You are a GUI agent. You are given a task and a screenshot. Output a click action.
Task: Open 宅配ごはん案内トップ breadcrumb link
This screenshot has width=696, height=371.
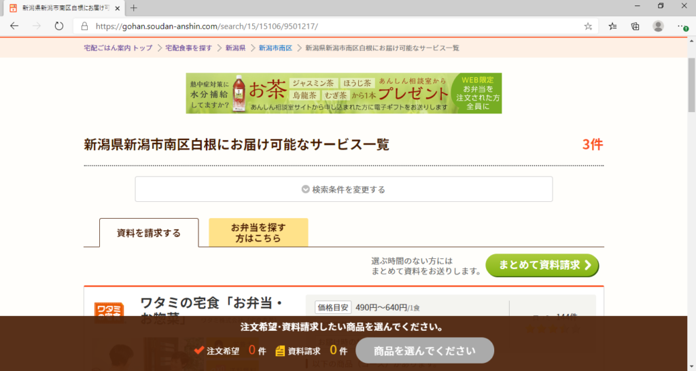(118, 48)
